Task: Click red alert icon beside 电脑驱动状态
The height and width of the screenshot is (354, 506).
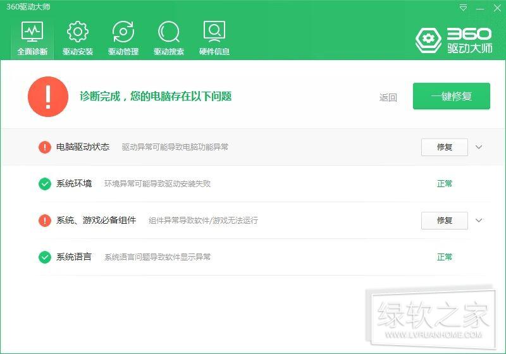Action: (45, 147)
